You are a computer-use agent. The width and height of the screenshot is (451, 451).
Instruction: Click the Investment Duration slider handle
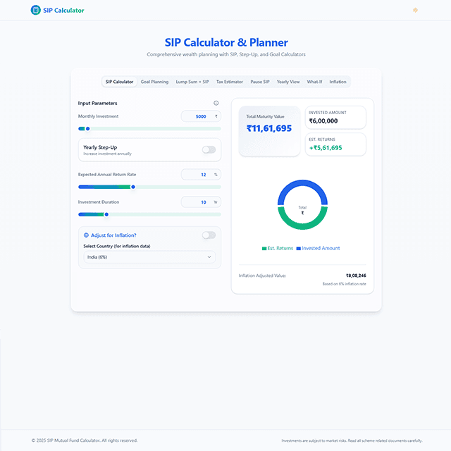(x=106, y=214)
